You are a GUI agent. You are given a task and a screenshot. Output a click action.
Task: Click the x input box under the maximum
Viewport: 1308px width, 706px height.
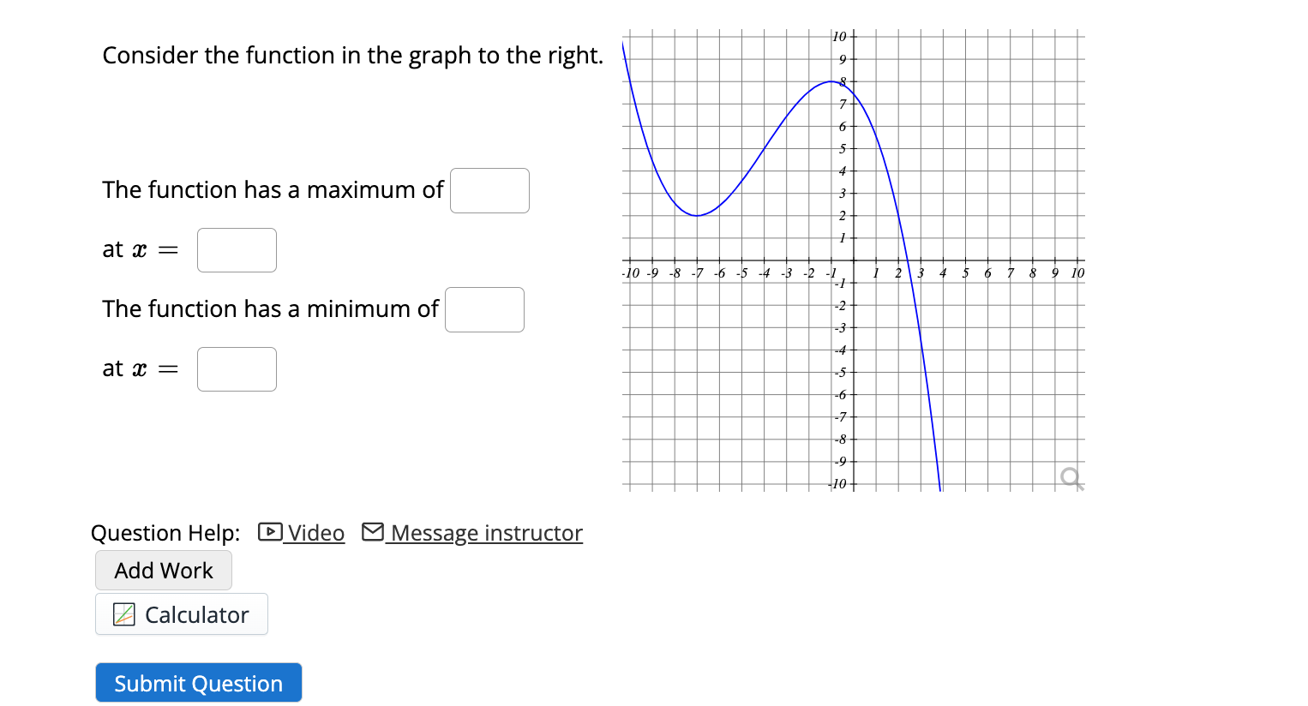point(237,249)
